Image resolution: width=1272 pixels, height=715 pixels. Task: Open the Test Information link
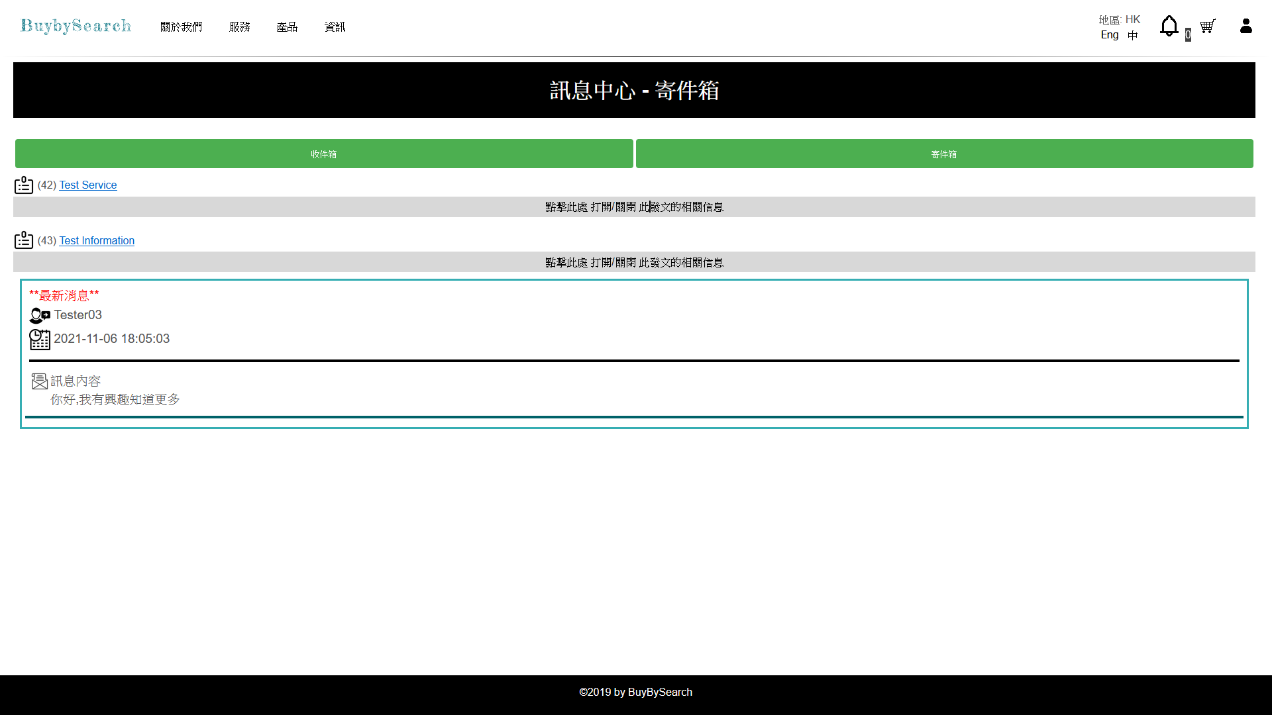click(x=97, y=241)
